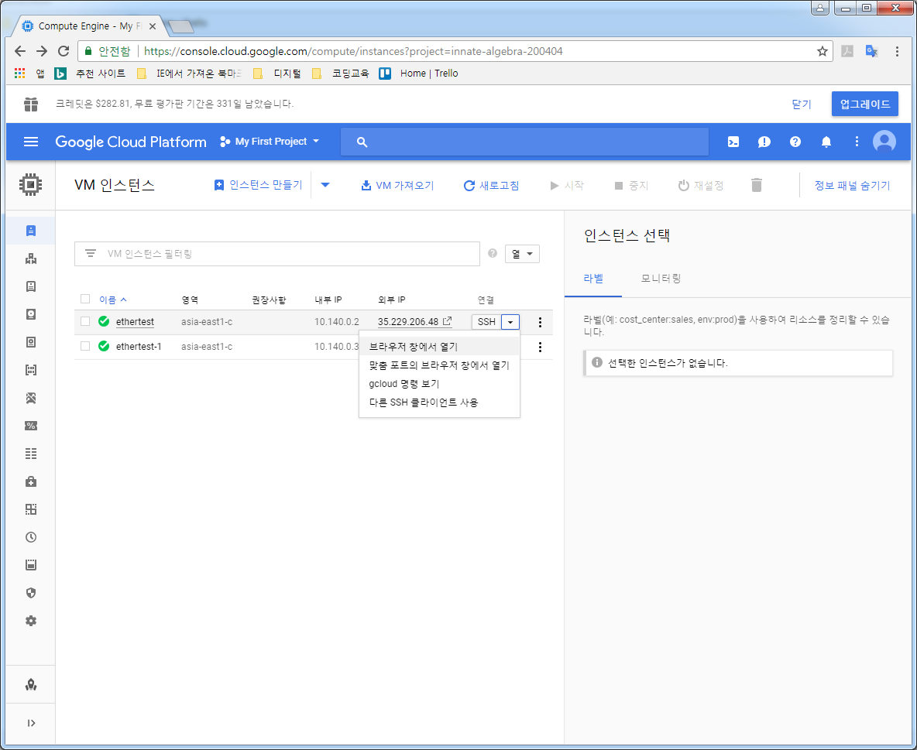Open the main navigation hamburger menu

tap(30, 142)
